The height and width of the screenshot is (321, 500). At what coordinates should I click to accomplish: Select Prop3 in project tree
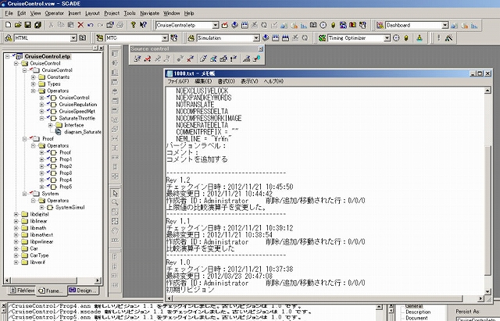[66, 173]
